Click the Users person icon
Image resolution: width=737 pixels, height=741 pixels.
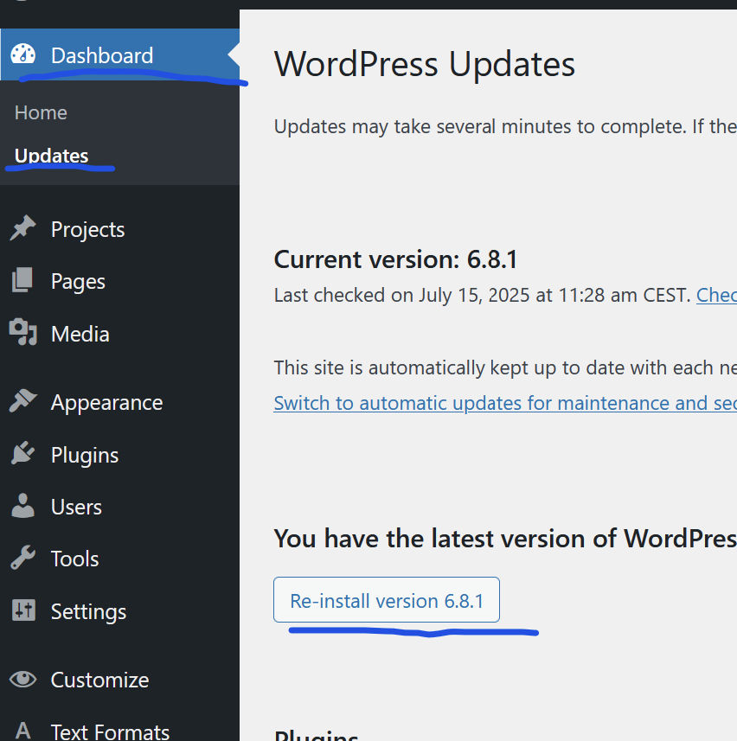23,507
